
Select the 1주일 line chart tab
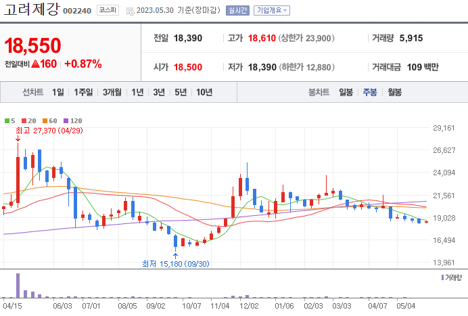pos(83,92)
